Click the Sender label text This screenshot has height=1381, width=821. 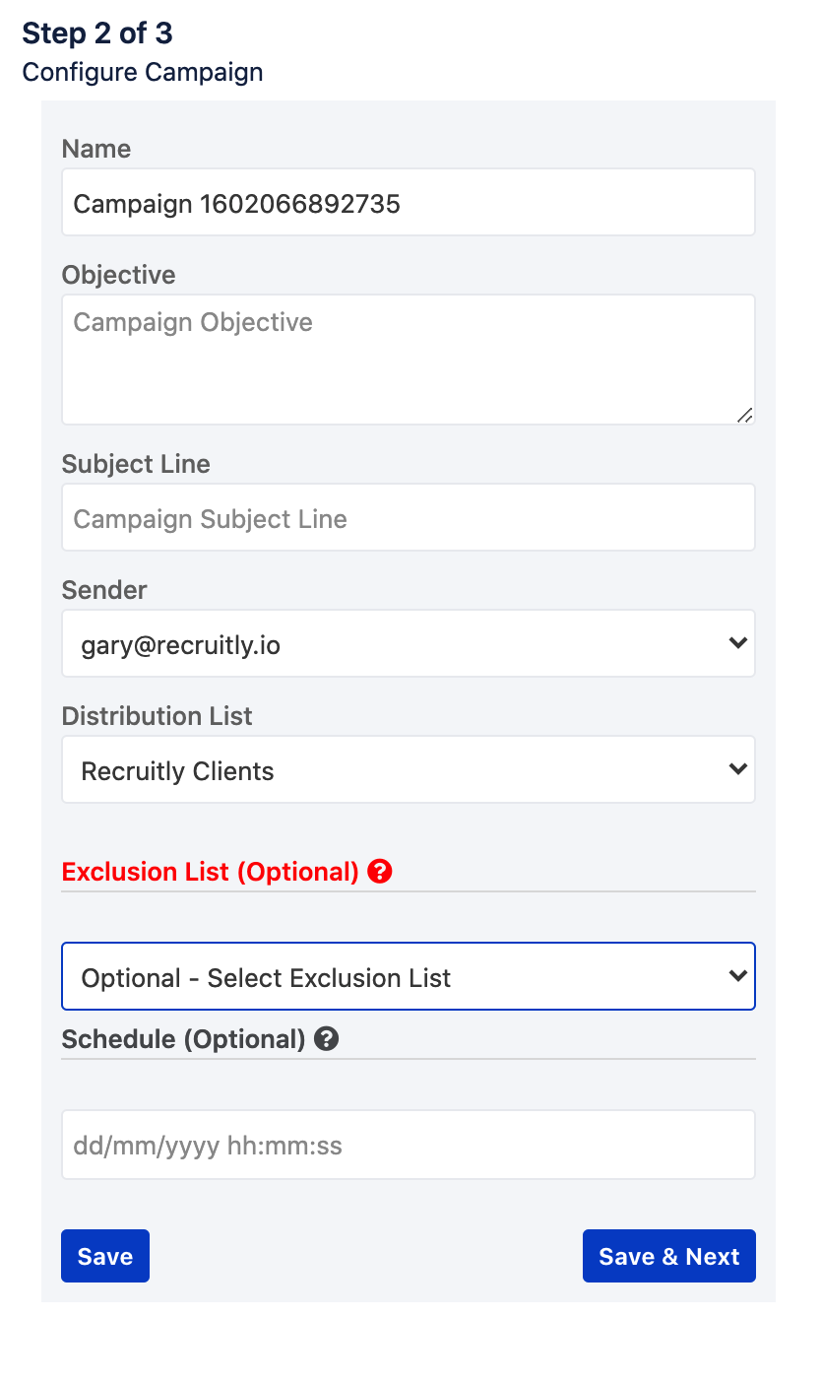point(104,590)
